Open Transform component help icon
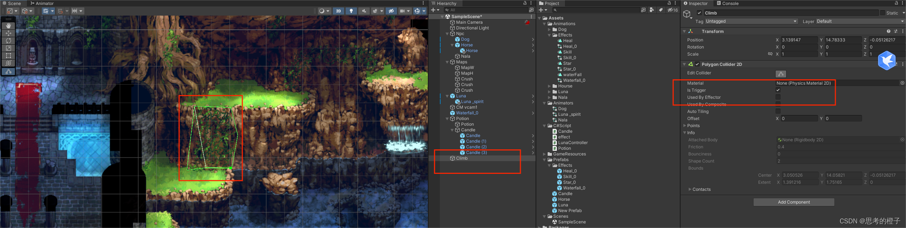This screenshot has height=228, width=906. click(x=888, y=31)
